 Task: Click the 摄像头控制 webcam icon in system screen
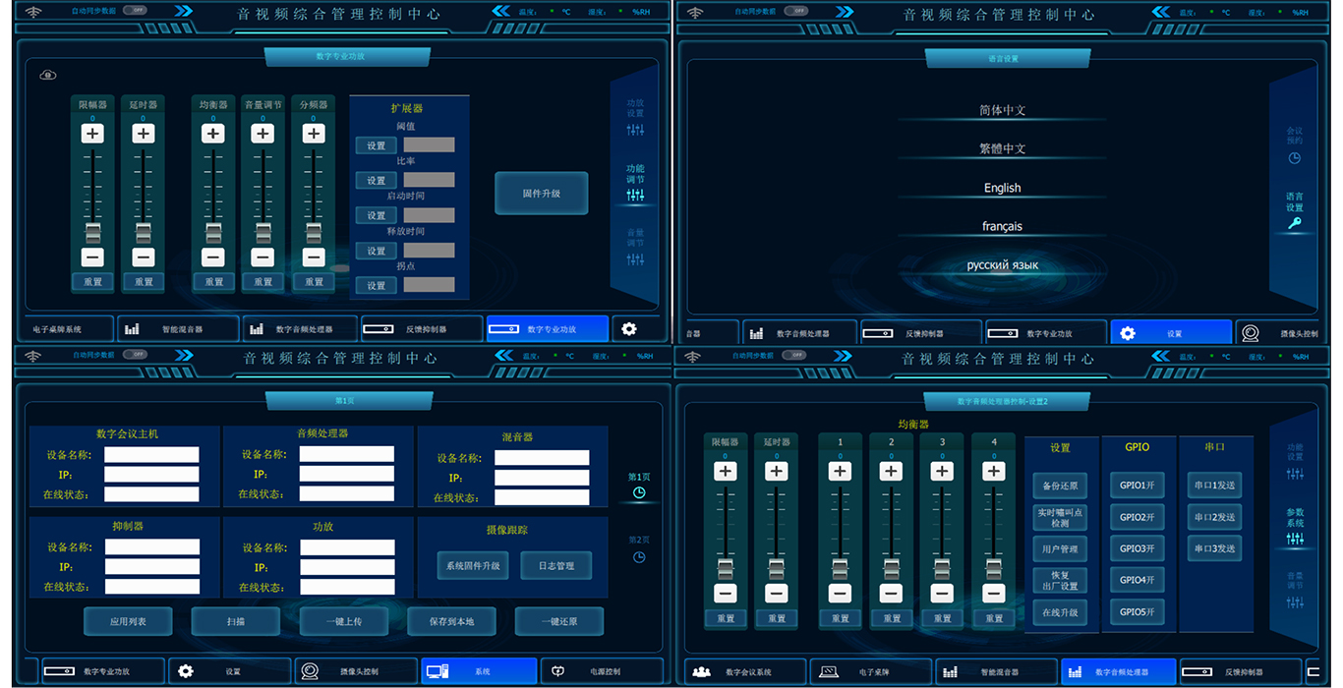click(x=310, y=671)
